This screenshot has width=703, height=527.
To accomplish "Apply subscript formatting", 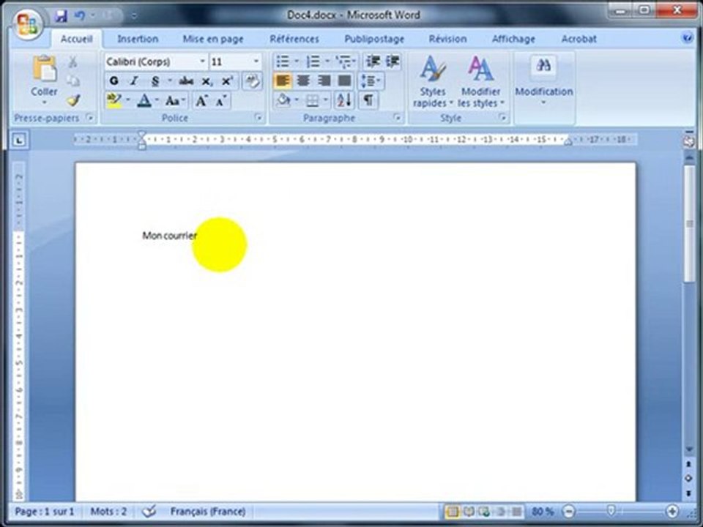I will point(207,81).
